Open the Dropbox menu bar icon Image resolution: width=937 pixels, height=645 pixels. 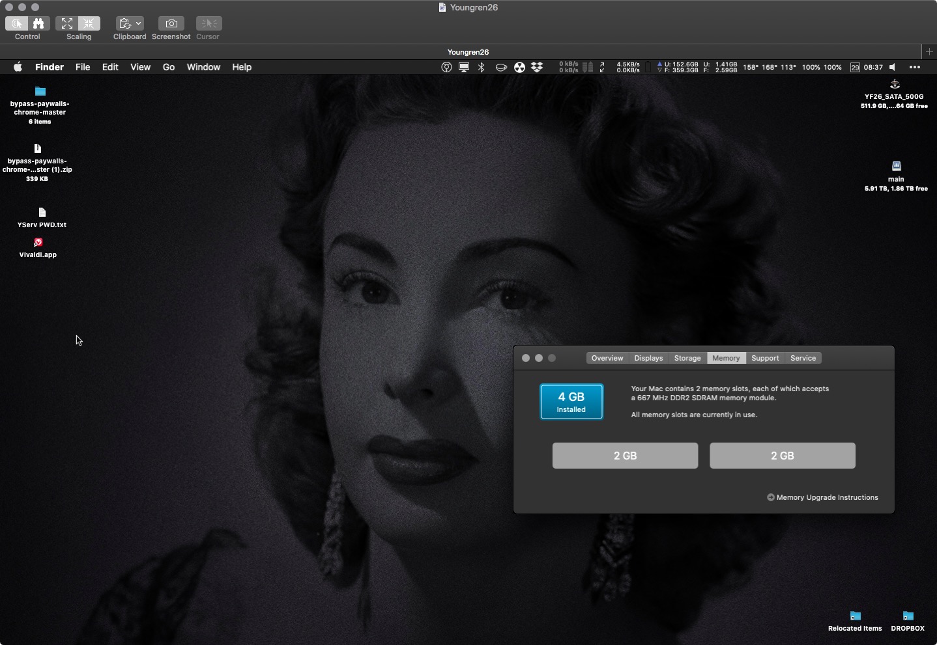(537, 67)
